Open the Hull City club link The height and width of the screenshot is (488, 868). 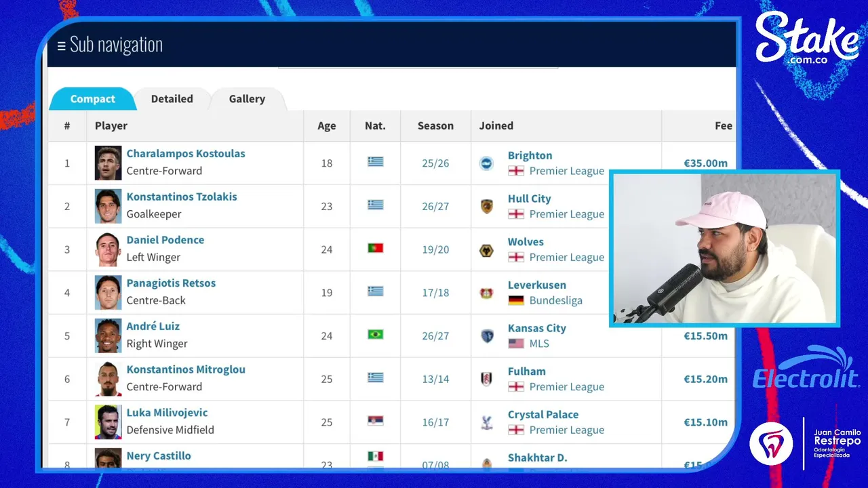point(529,199)
